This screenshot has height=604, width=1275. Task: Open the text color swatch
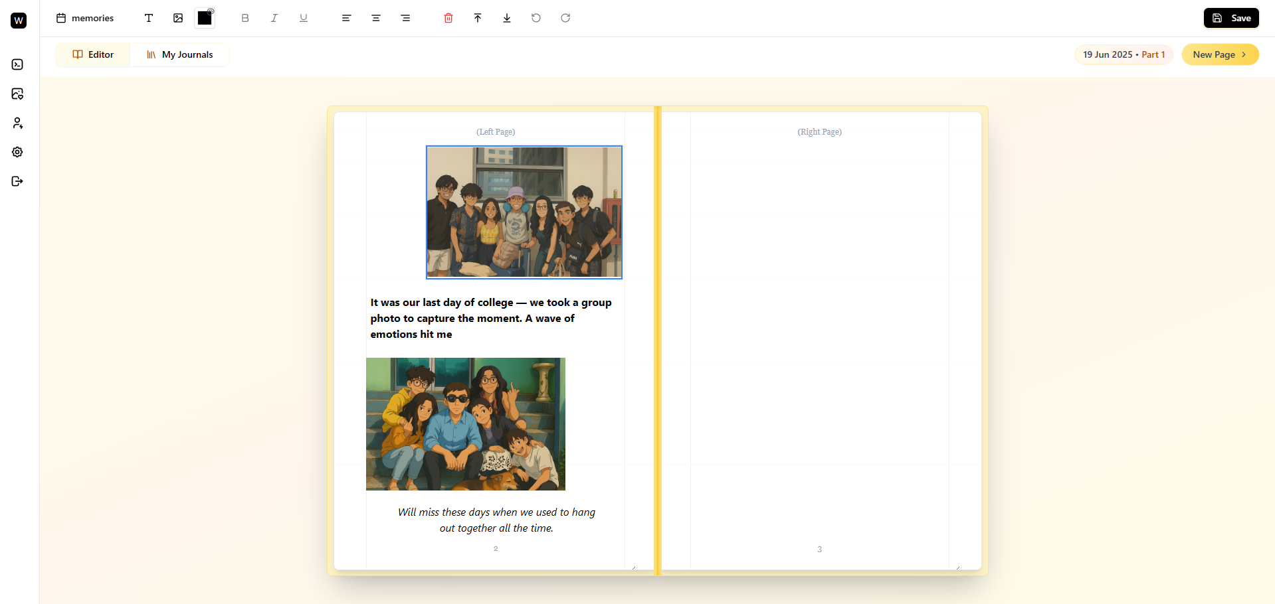pos(204,18)
